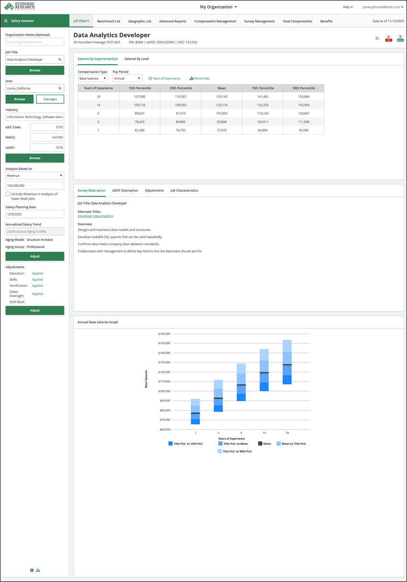The height and width of the screenshot is (582, 407).
Task: Click the Salary Assessor grid menu icon
Action: (x=6, y=21)
